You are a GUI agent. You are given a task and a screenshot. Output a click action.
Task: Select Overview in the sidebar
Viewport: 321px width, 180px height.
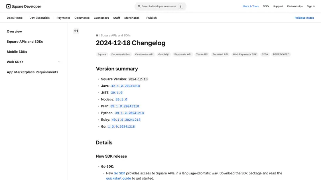coord(14,32)
